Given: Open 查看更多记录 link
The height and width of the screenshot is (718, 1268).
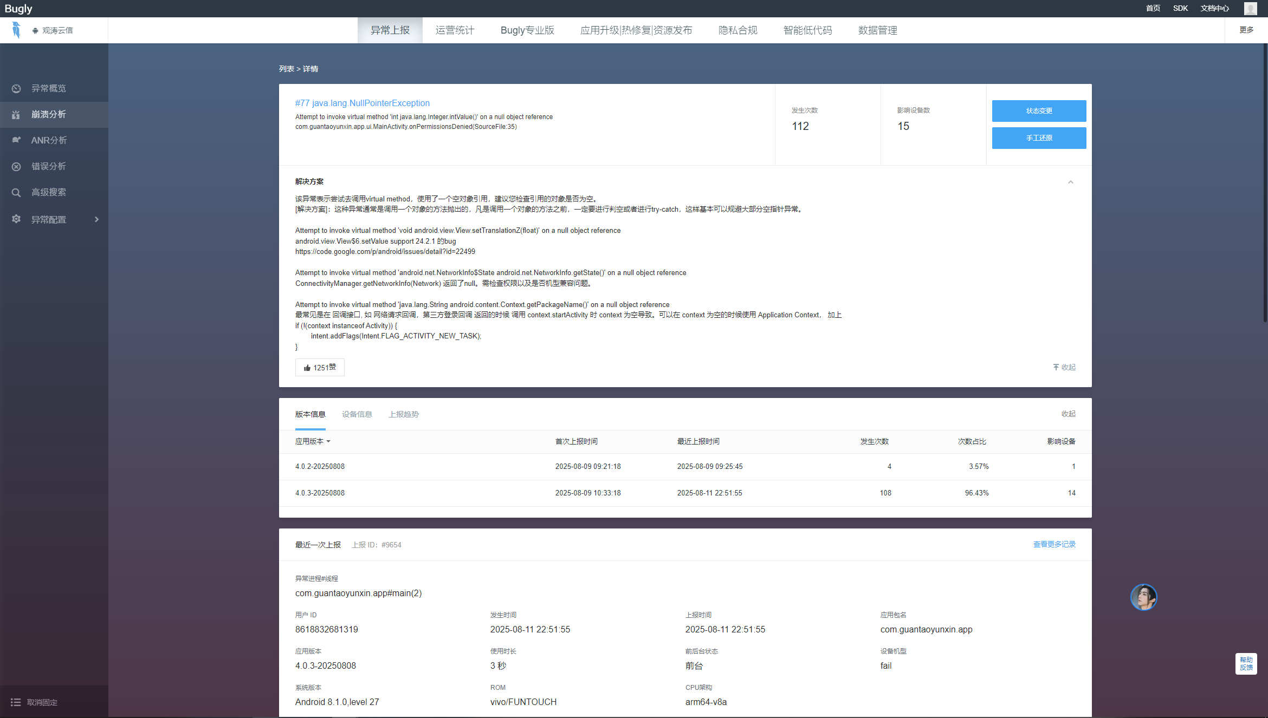Looking at the screenshot, I should coord(1054,544).
